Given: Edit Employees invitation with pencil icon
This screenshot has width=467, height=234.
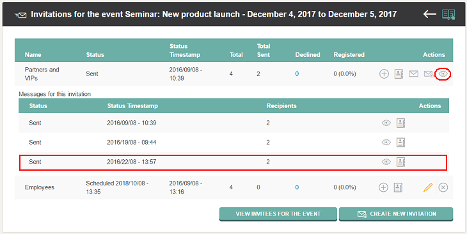Looking at the screenshot, I should pyautogui.click(x=428, y=187).
